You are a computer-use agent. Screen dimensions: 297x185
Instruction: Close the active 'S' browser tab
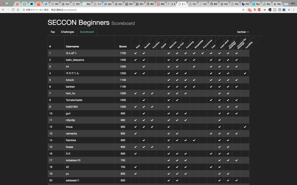point(185,4)
